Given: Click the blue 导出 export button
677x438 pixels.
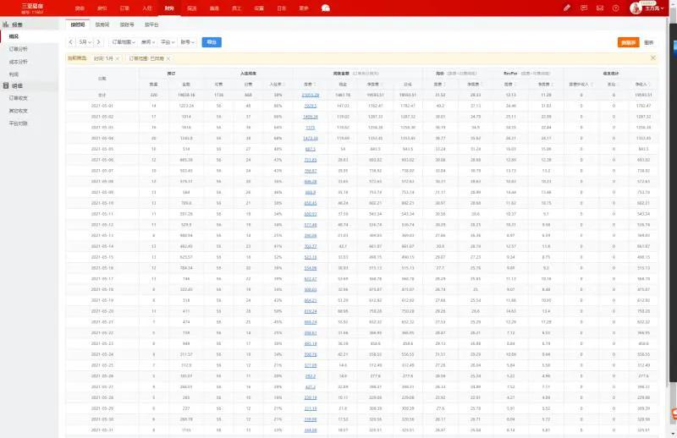Looking at the screenshot, I should (x=212, y=42).
